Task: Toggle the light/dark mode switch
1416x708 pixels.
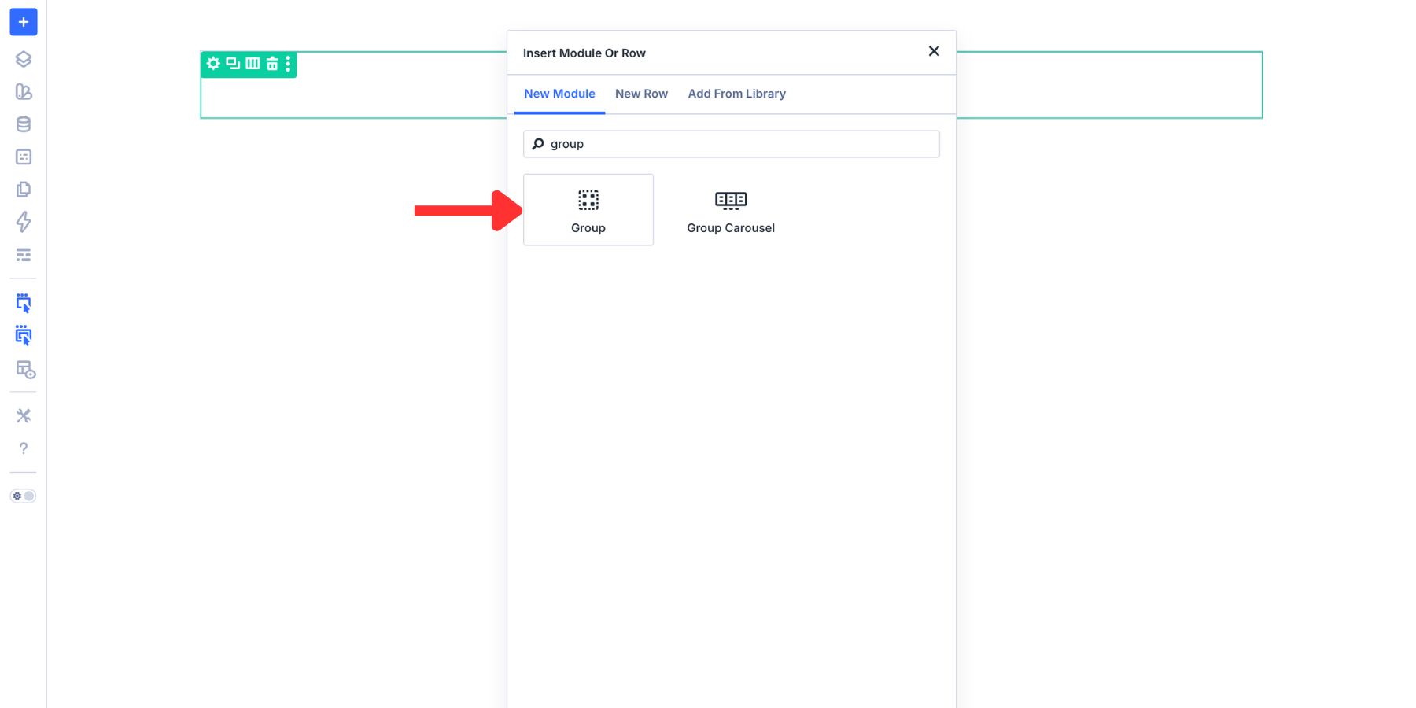Action: [23, 496]
